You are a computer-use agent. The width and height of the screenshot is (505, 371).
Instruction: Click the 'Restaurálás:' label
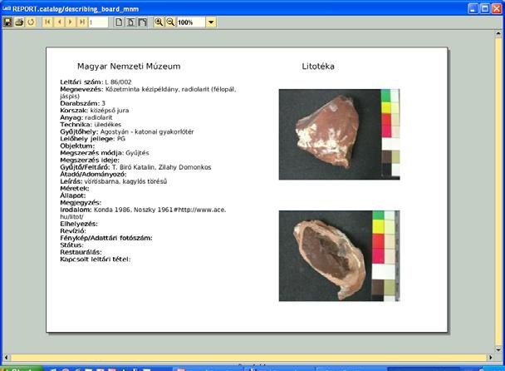[x=81, y=252]
